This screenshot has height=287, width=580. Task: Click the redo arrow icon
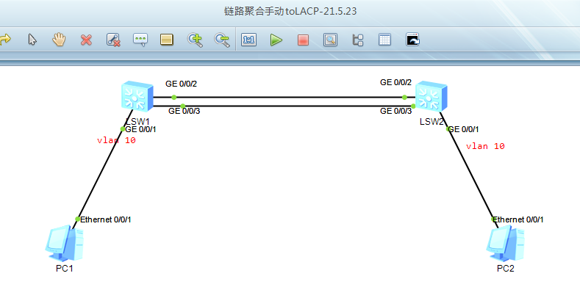point(4,39)
